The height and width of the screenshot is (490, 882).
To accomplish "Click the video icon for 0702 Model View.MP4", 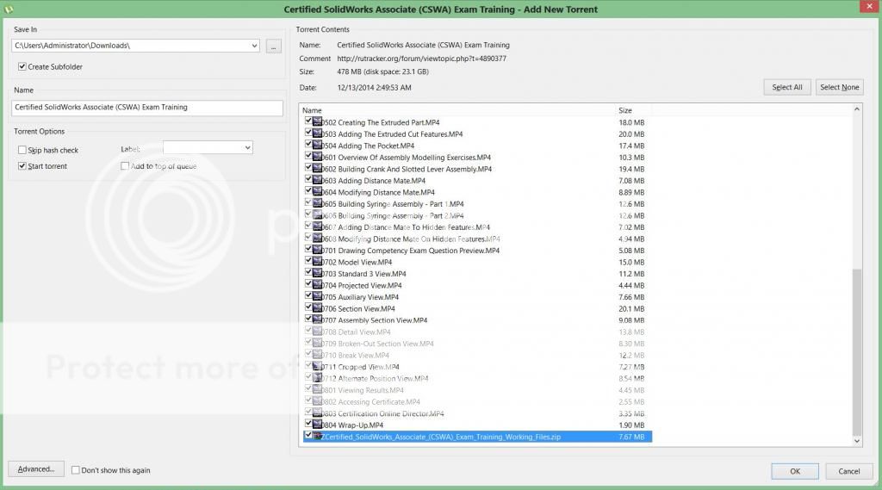I will (x=318, y=262).
